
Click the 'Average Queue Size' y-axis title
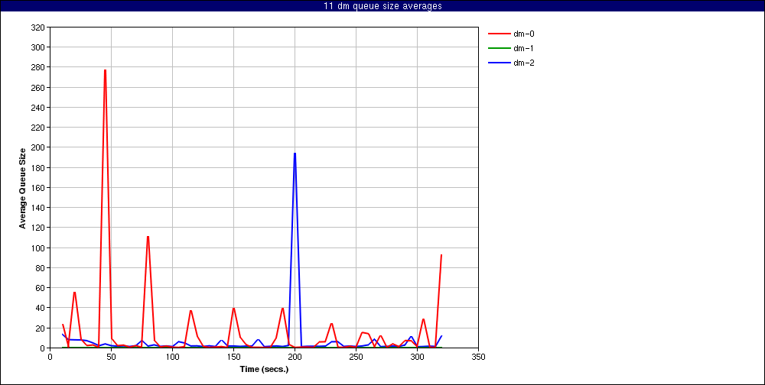(x=23, y=188)
